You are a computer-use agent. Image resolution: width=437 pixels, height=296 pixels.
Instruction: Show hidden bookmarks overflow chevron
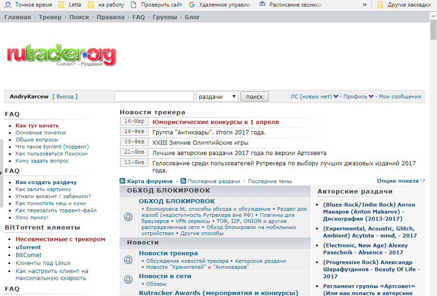click(x=364, y=5)
